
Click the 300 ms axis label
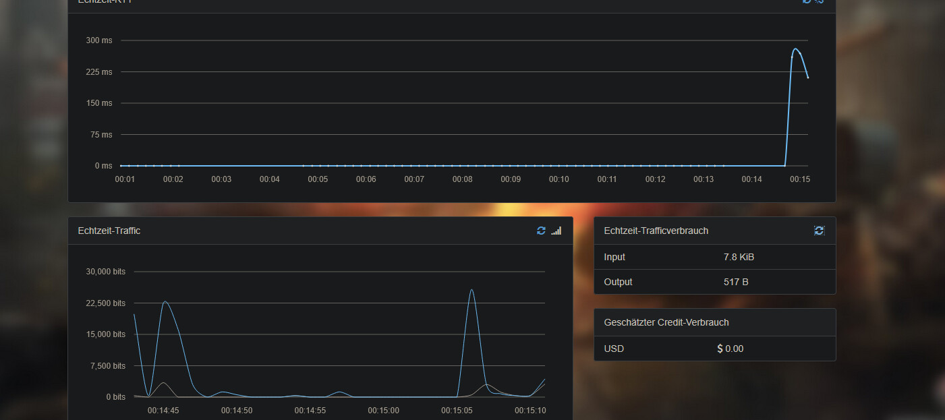[x=99, y=40]
